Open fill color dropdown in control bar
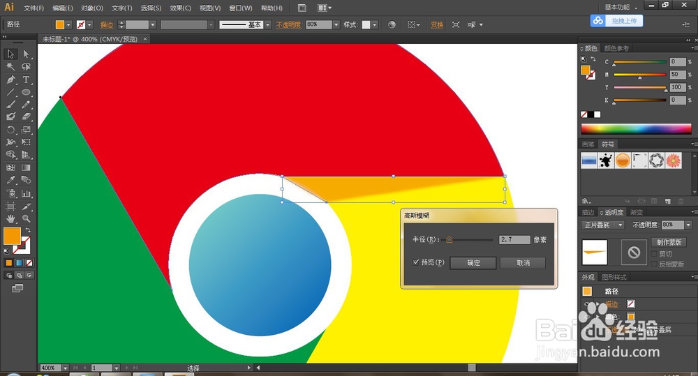 point(69,25)
